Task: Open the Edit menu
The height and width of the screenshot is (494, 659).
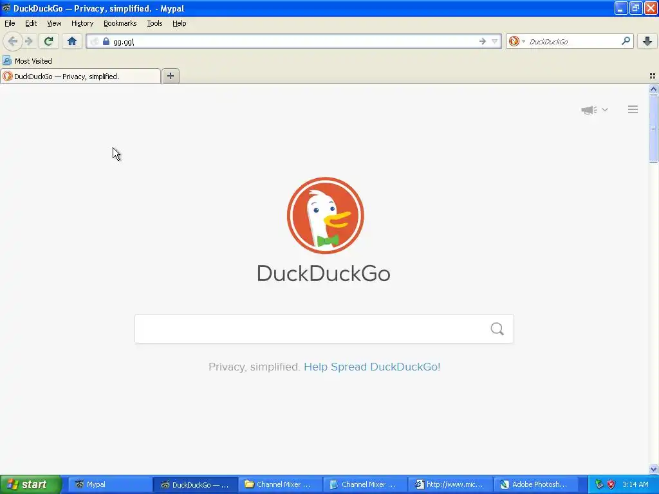Action: 31,23
